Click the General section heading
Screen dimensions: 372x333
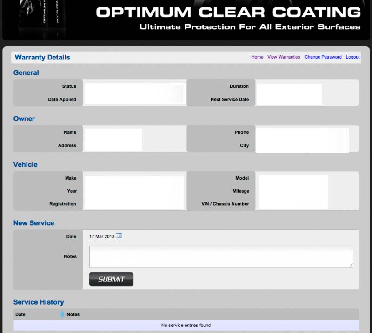pos(26,73)
